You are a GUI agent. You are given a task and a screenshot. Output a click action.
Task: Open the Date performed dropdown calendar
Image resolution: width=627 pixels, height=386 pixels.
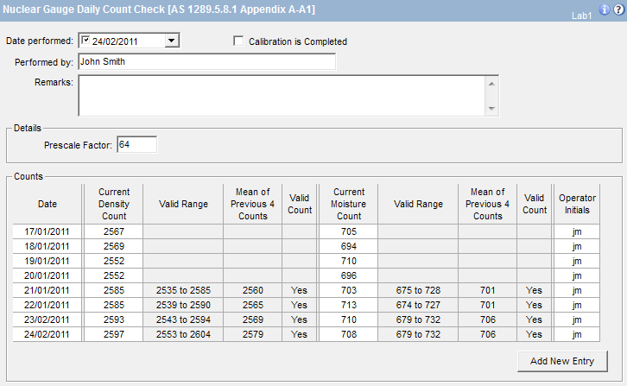click(x=171, y=41)
